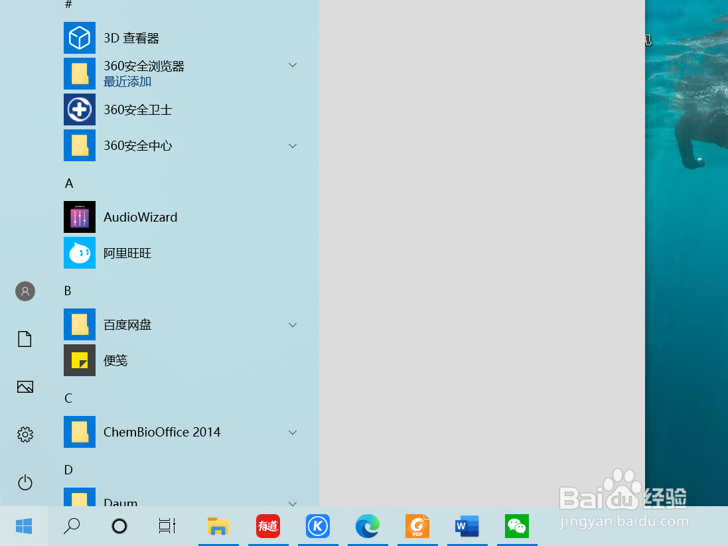Expand the 360安全浏览器 folder chevron
Viewport: 728px width, 546px height.
tap(293, 65)
